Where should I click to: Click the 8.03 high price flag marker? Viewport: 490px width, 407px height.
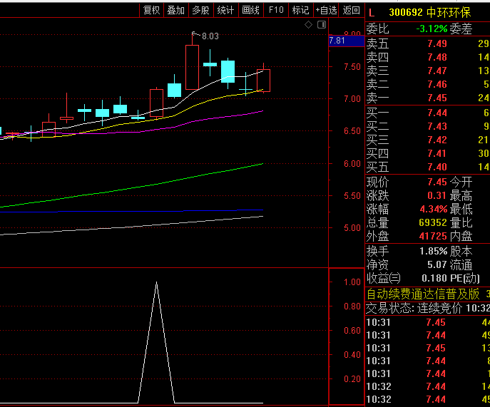pyautogui.click(x=206, y=36)
